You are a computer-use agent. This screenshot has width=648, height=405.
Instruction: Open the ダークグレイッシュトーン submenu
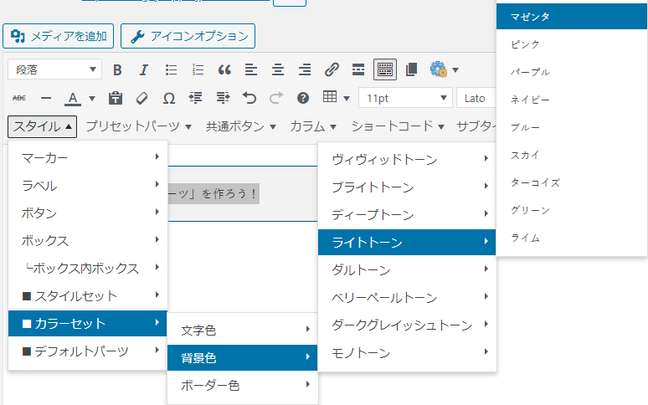407,326
